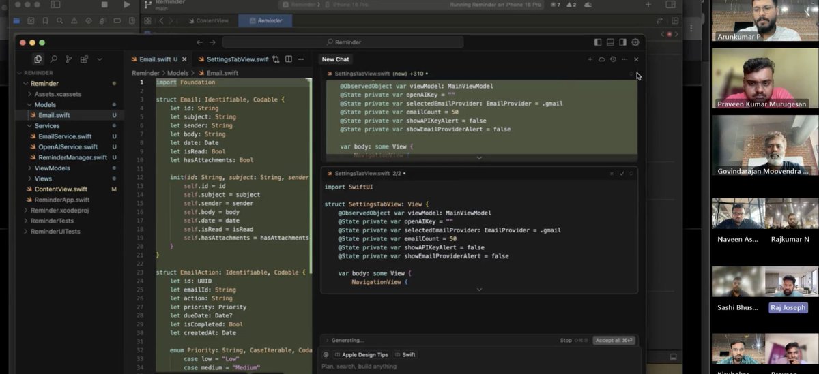
Task: Collapse the Reminder folder in explorer
Action: click(x=26, y=84)
